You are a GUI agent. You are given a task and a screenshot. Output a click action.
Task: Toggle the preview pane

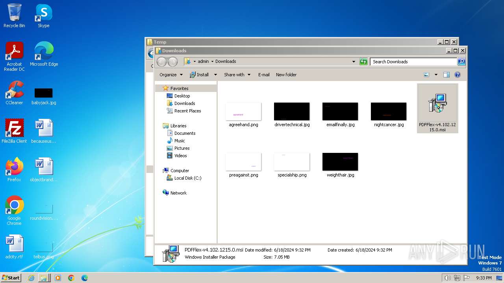point(447,75)
